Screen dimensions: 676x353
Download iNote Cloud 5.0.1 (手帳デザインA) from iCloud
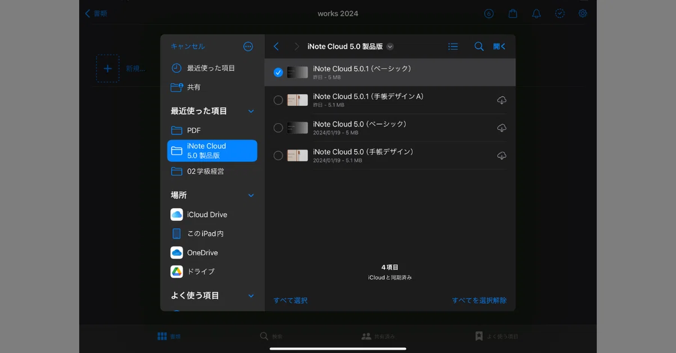click(501, 100)
